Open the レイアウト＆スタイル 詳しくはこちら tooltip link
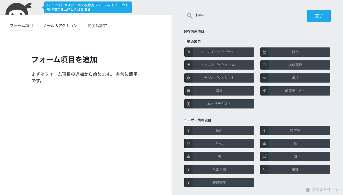 pyautogui.click(x=88, y=7)
